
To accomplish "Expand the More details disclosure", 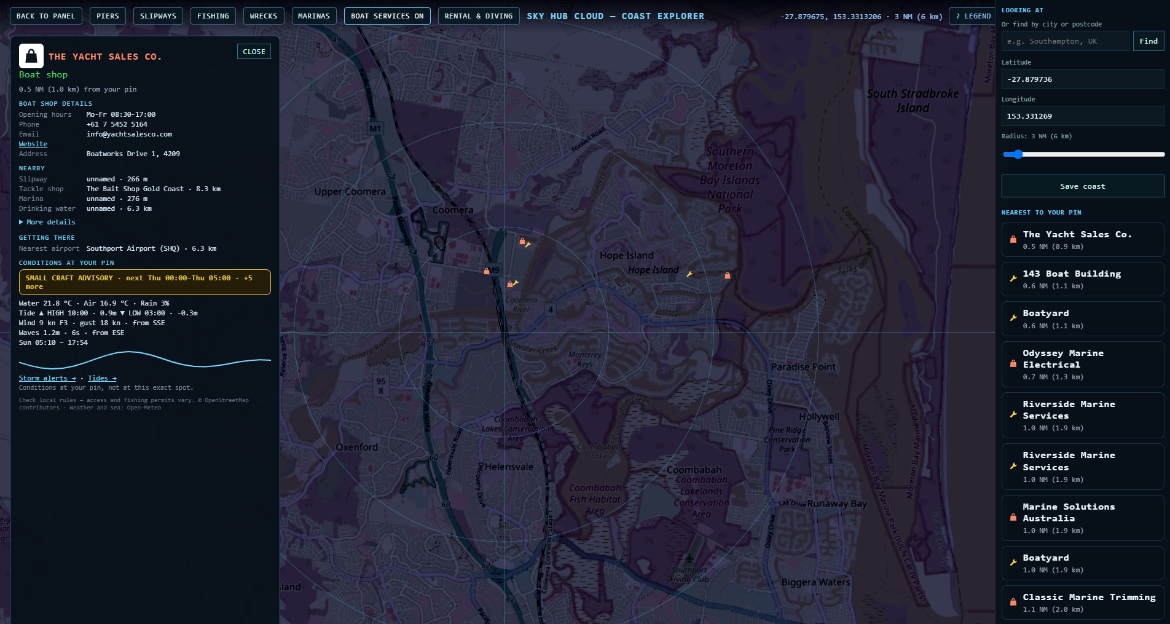I will pos(47,222).
